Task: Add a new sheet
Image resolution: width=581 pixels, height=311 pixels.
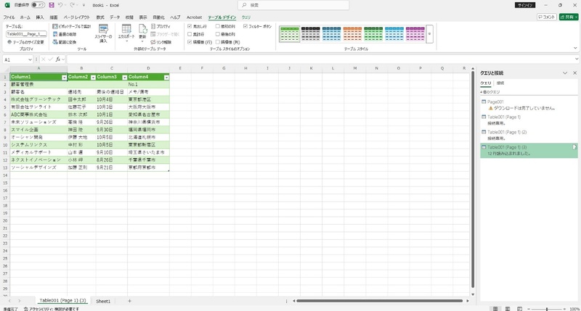Action: click(129, 301)
